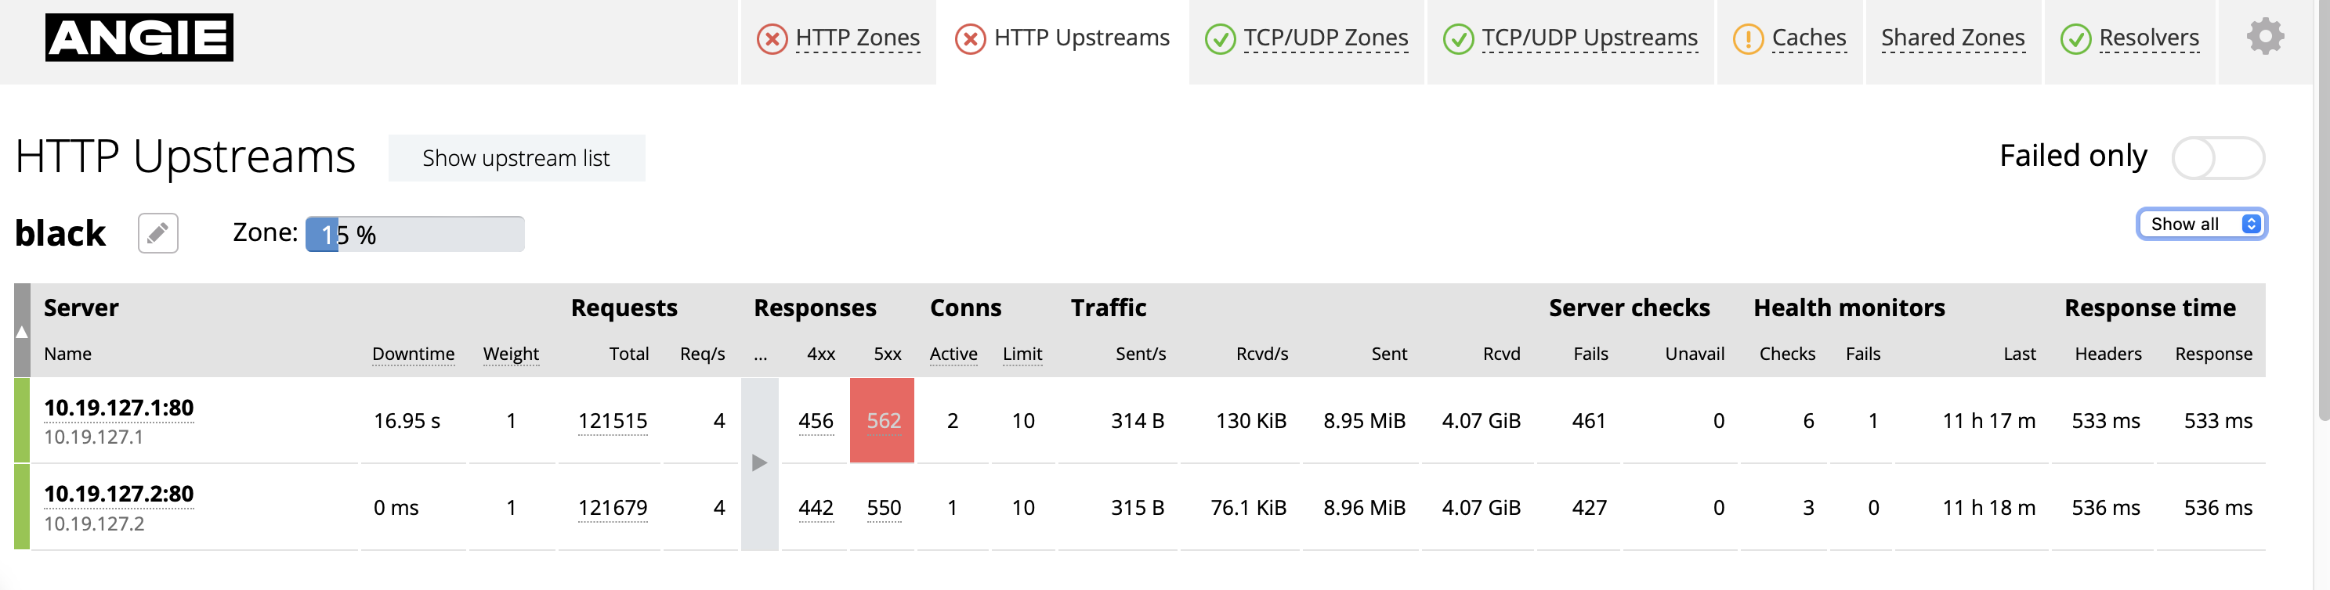2330x590 pixels.
Task: Click the sort triangle in the table header
Action: click(22, 332)
